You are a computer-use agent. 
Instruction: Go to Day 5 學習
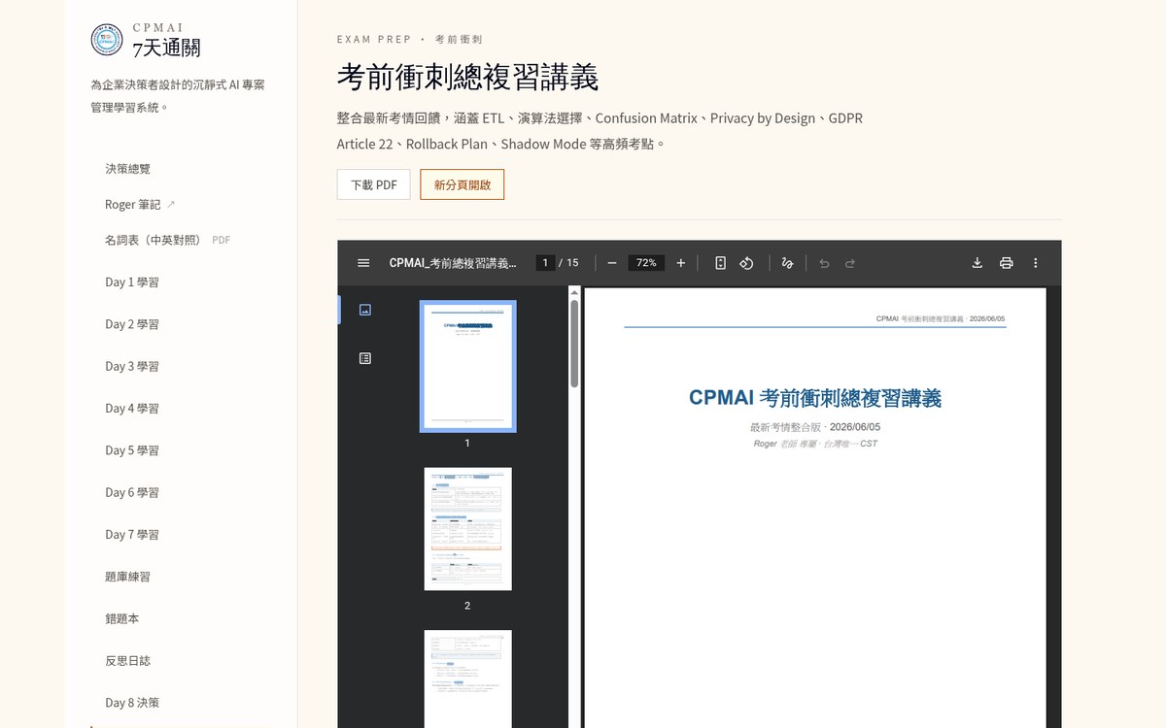132,450
